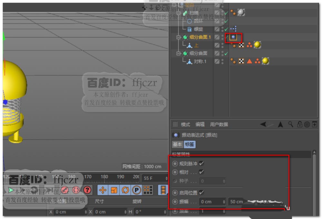Go back with the attribute manager left arrow

point(263,124)
